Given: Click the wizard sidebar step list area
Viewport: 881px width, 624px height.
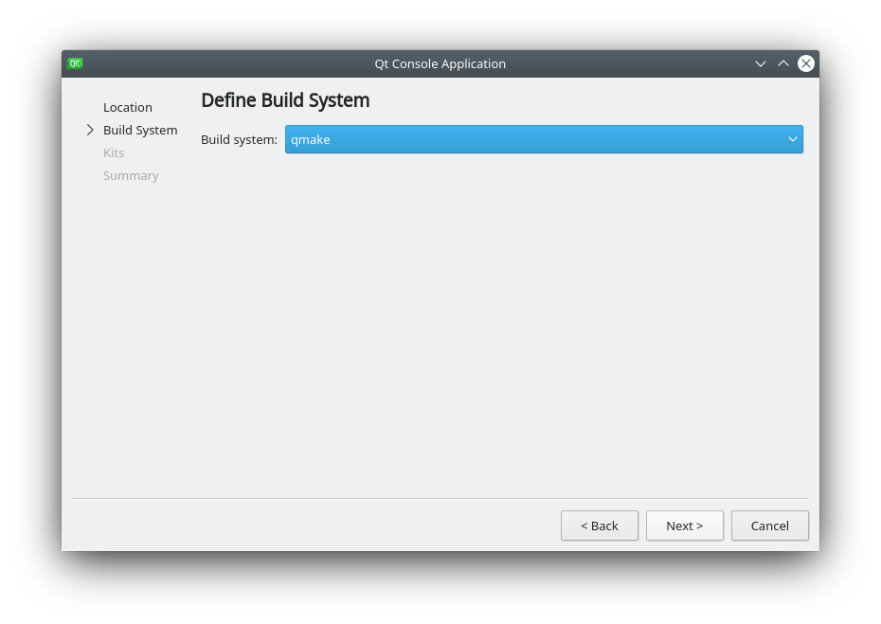Looking at the screenshot, I should point(133,142).
